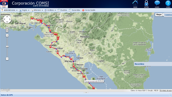Click the map pan control circle
The height and width of the screenshot is (97, 172).
7,19
